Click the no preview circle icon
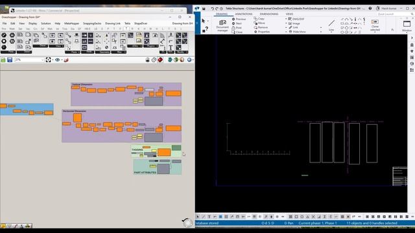Image resolution: width=415 pixels, height=233 pixels. (154, 60)
